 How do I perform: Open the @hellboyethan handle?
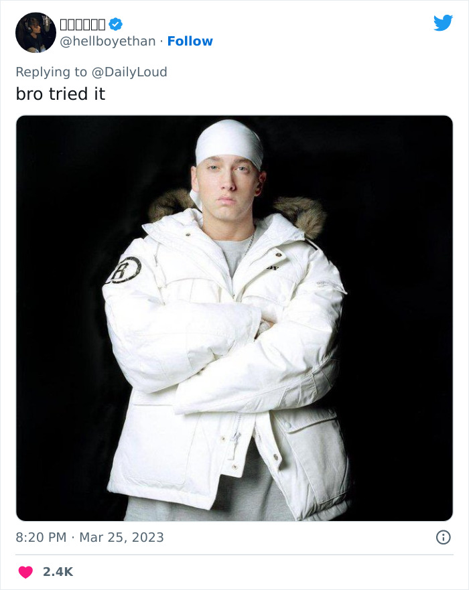pyautogui.click(x=108, y=41)
